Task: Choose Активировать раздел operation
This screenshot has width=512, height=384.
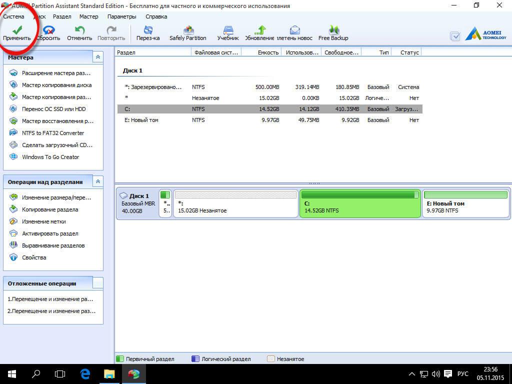Action: [50, 233]
